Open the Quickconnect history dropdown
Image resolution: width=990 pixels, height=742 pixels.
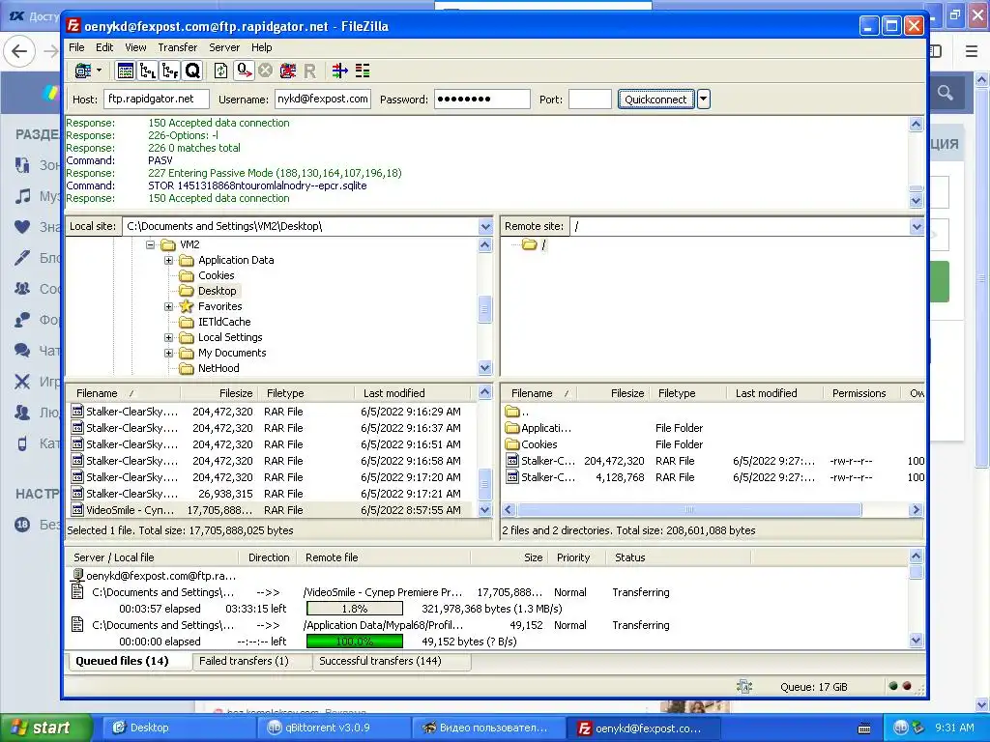click(x=704, y=100)
